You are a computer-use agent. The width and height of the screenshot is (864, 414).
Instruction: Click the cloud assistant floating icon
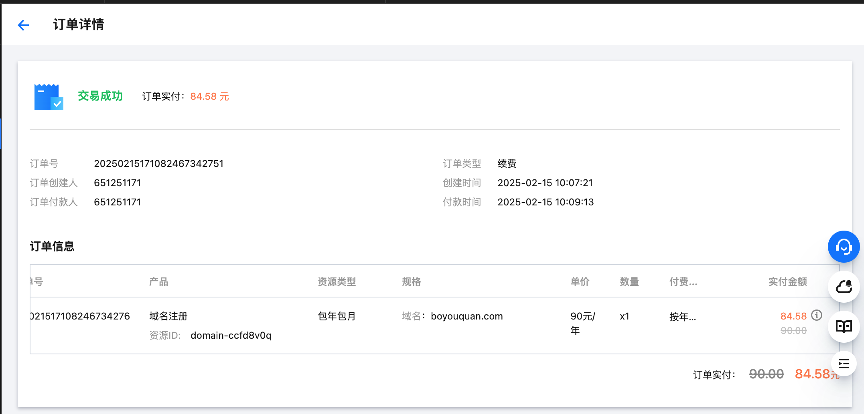[x=844, y=287]
